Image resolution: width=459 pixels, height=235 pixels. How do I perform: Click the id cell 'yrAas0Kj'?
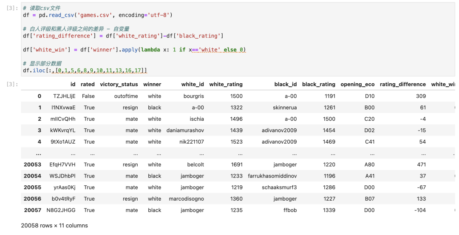[65, 187]
